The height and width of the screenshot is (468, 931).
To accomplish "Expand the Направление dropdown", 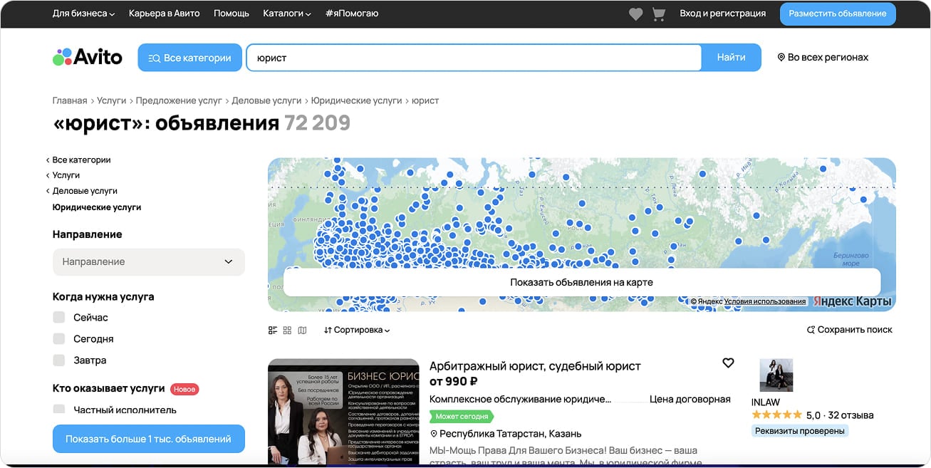I will pyautogui.click(x=148, y=262).
